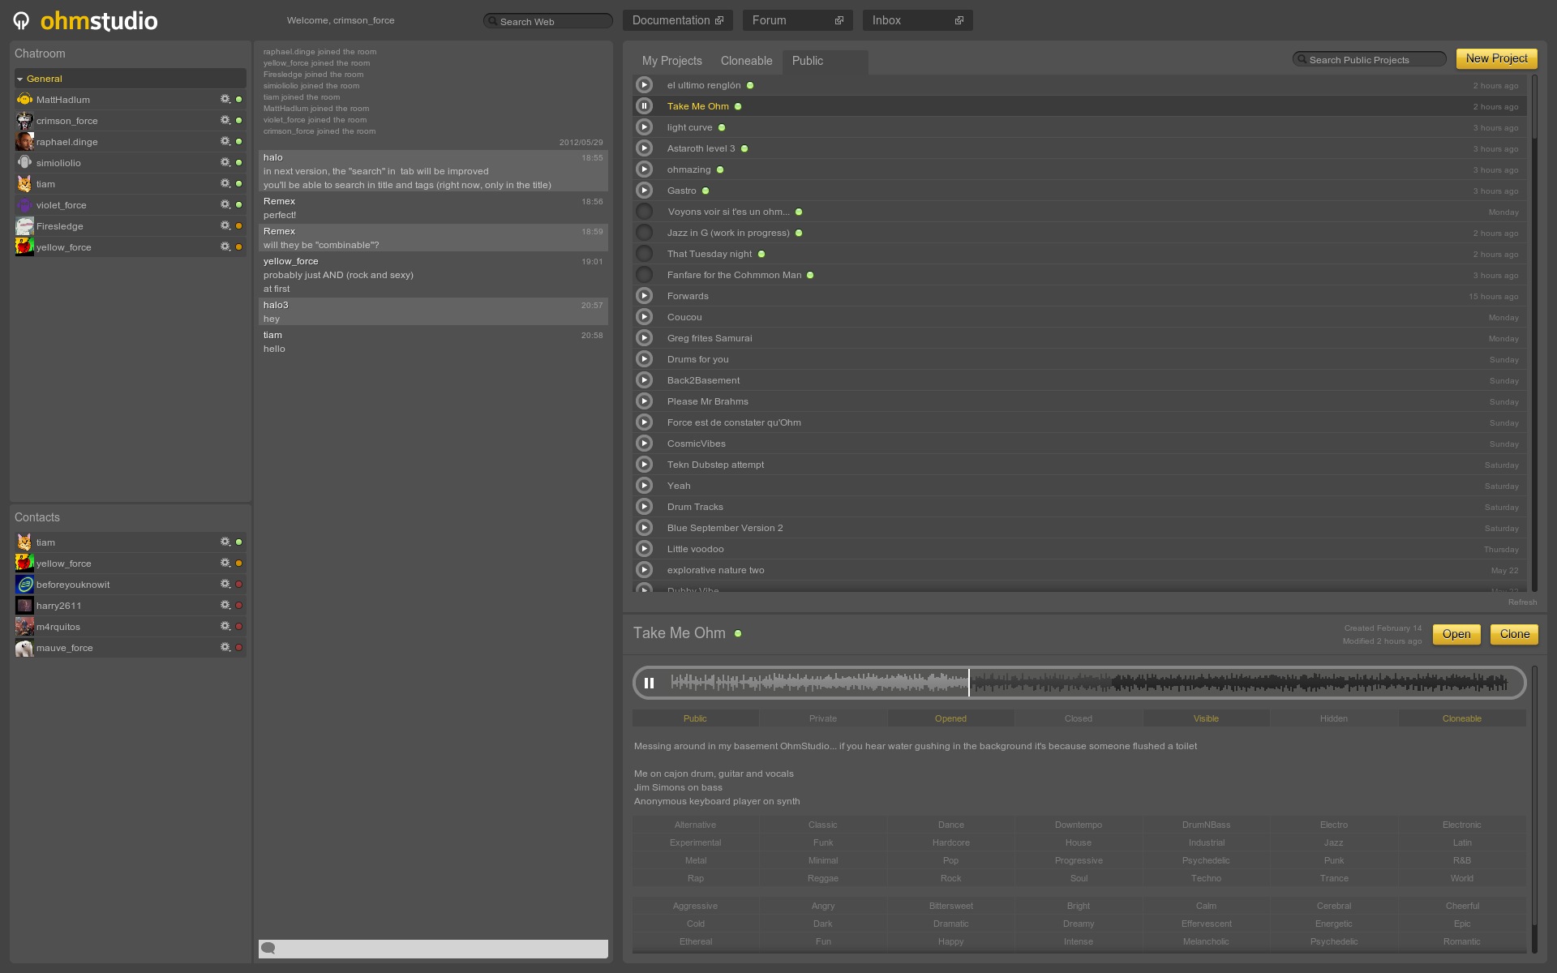Viewport: 1557px width, 973px height.
Task: Clone the Take Me Ohm project
Action: (1514, 634)
